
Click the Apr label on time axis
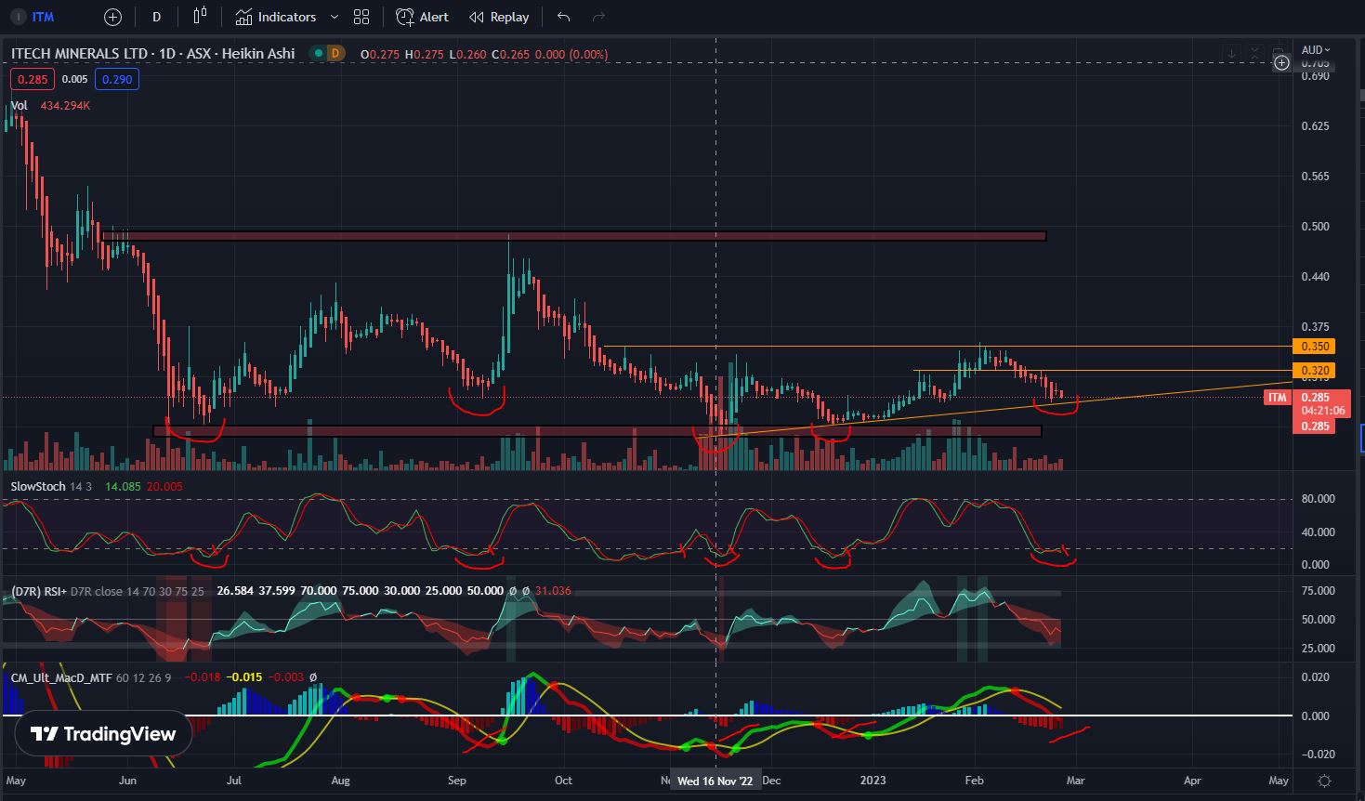coord(1192,781)
